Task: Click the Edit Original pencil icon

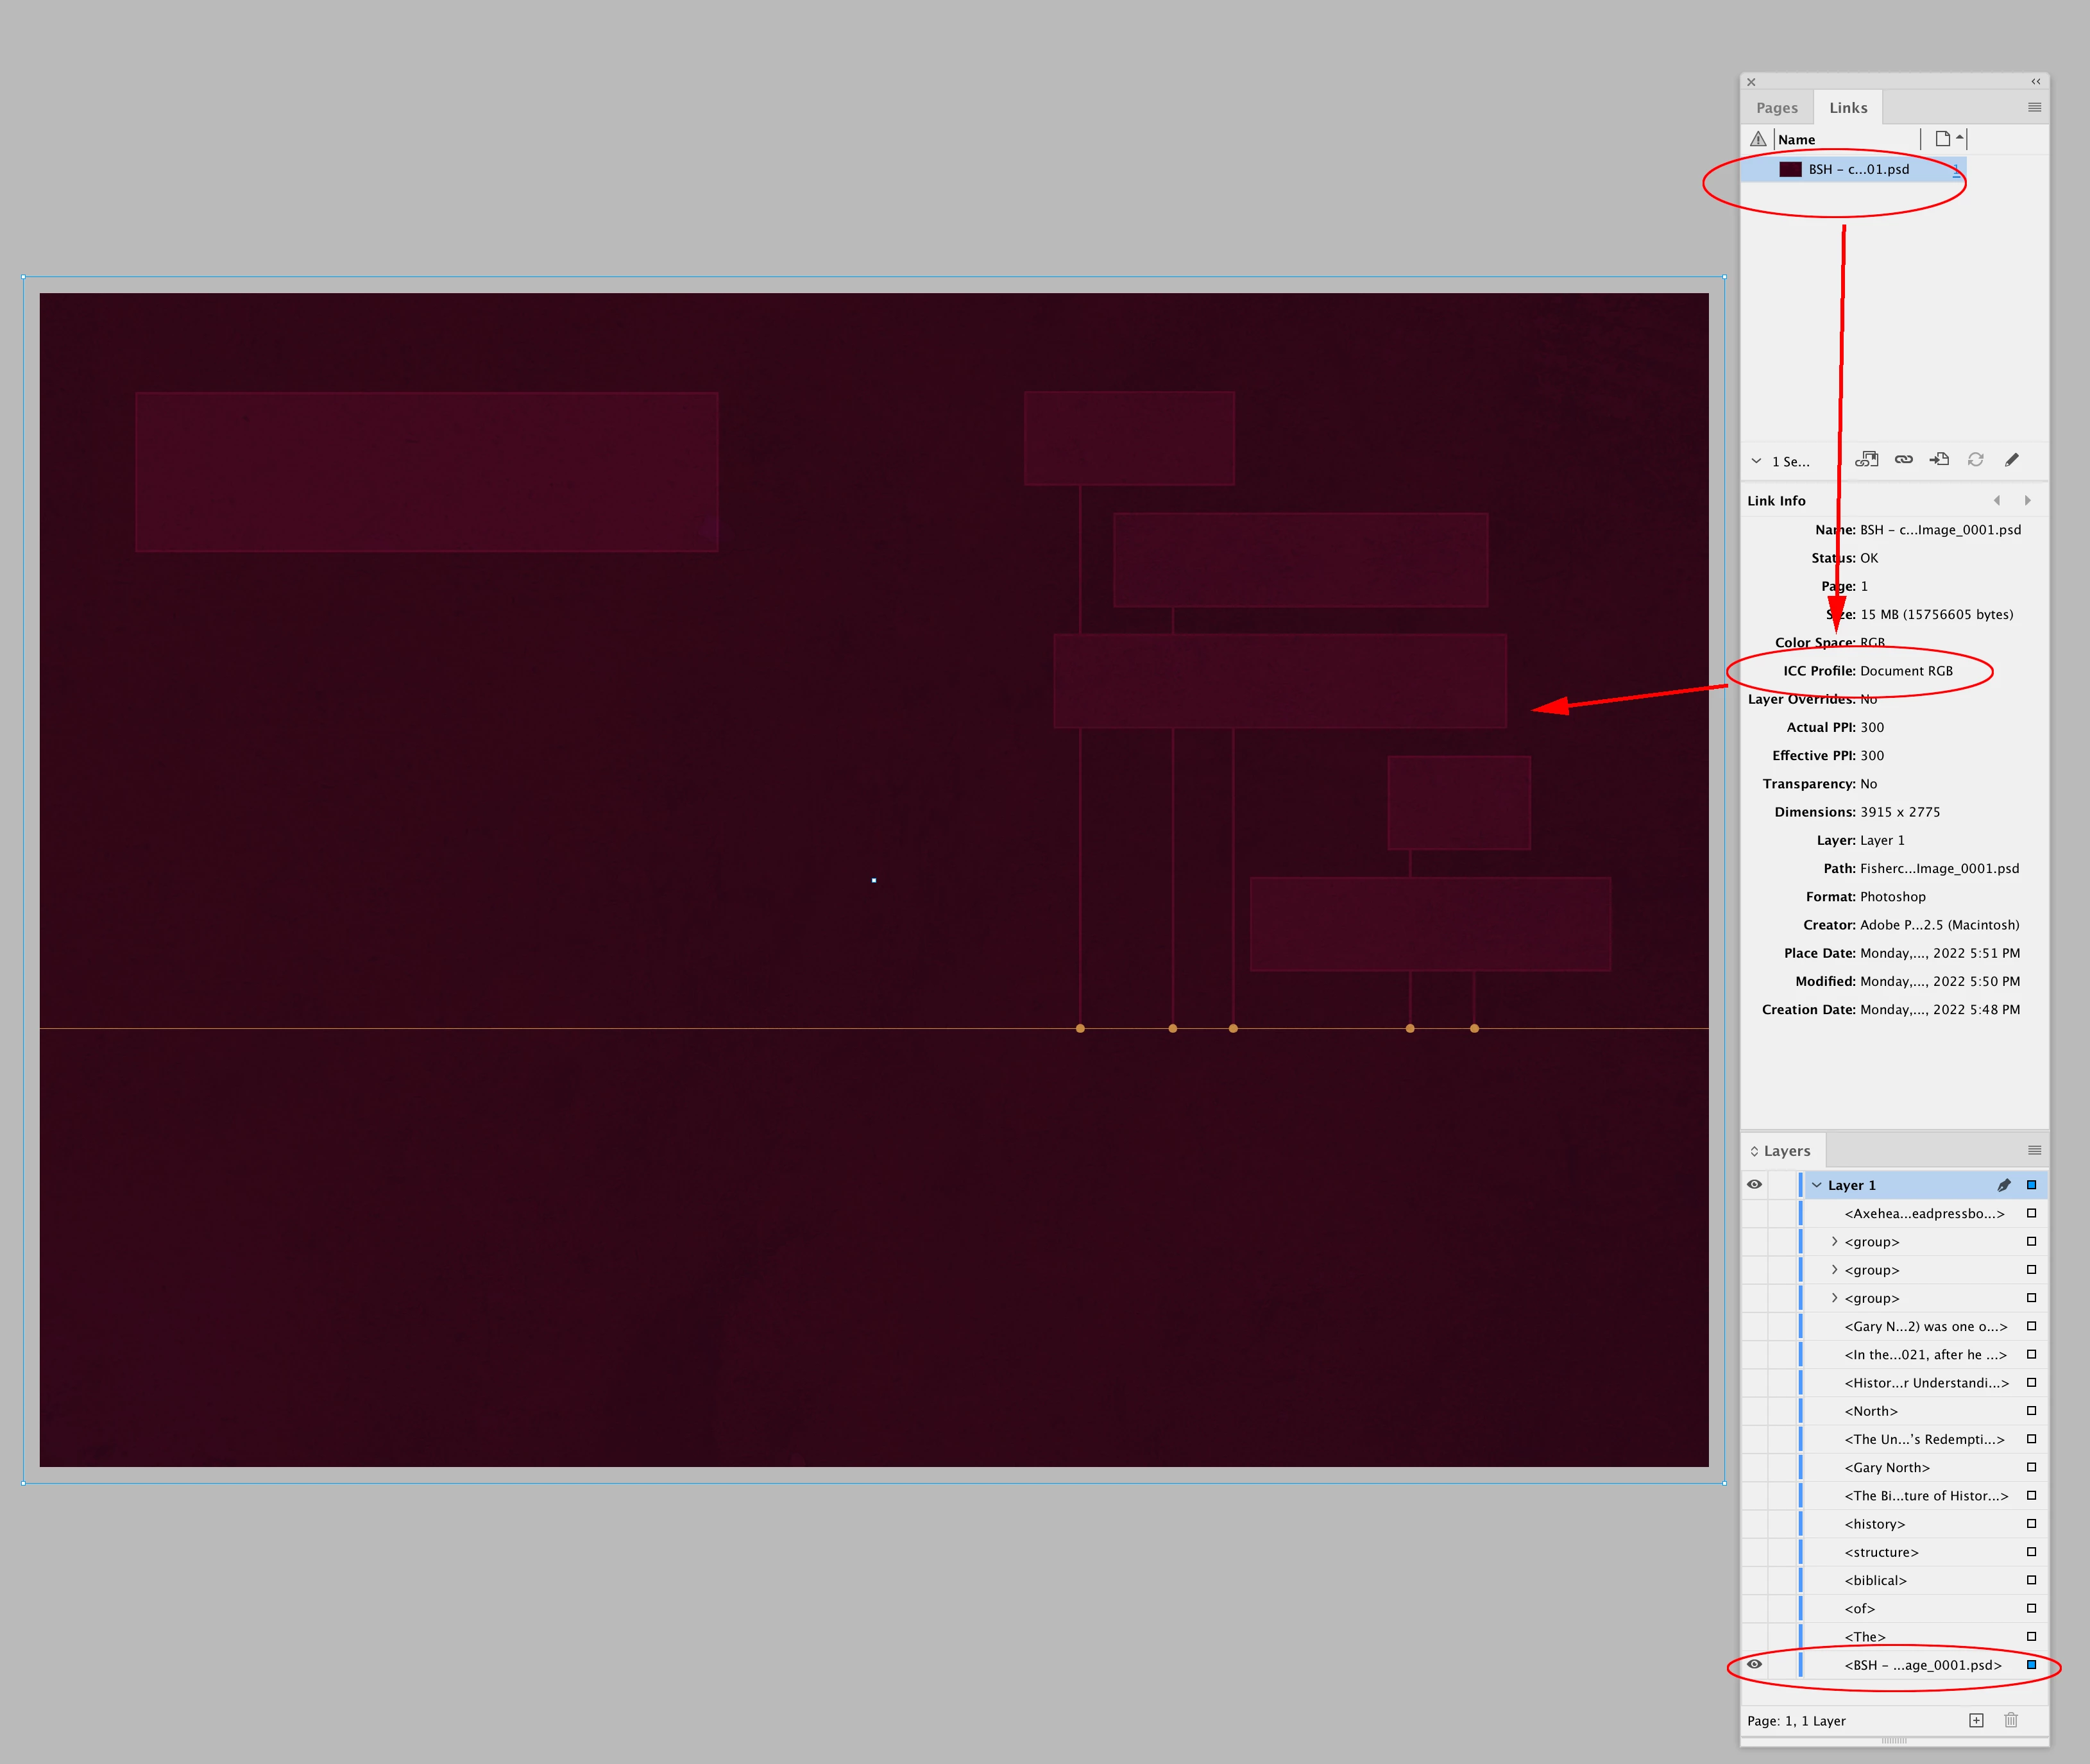Action: tap(2011, 459)
